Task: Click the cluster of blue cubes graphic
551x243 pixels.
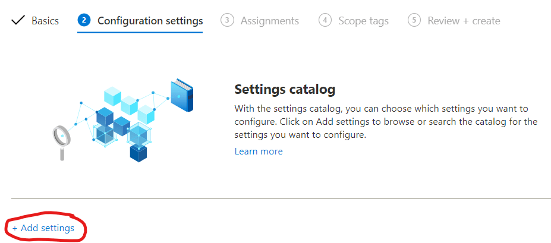Action: (x=122, y=125)
